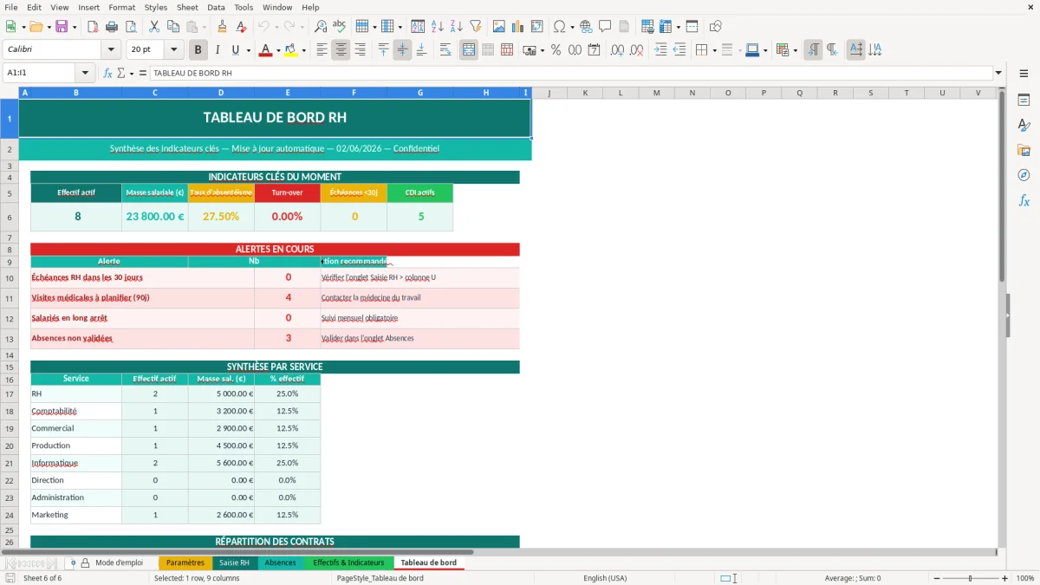Select row 17 header
The width and height of the screenshot is (1040, 585).
(x=9, y=393)
